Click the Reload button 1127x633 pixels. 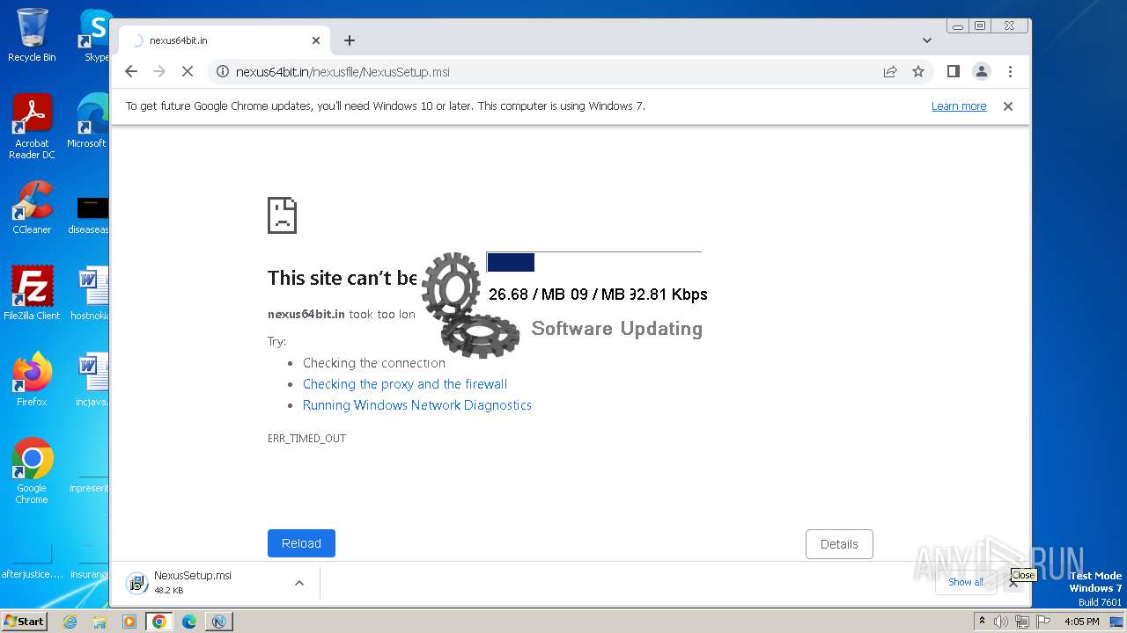coord(301,543)
